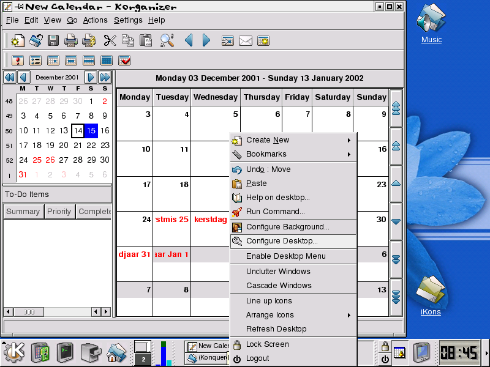Click the Find magnifier icon
The width and height of the screenshot is (490, 367).
click(167, 40)
